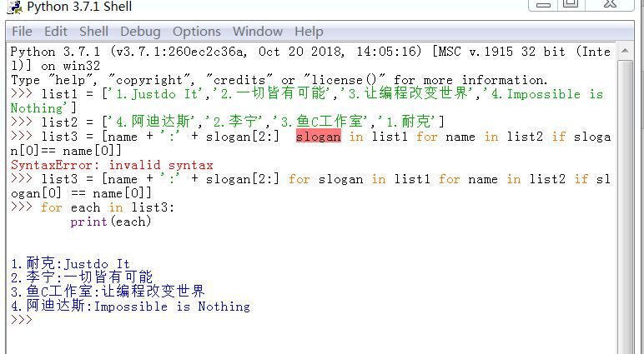Image resolution: width=644 pixels, height=354 pixels.
Task: Open the File menu
Action: [x=22, y=32]
